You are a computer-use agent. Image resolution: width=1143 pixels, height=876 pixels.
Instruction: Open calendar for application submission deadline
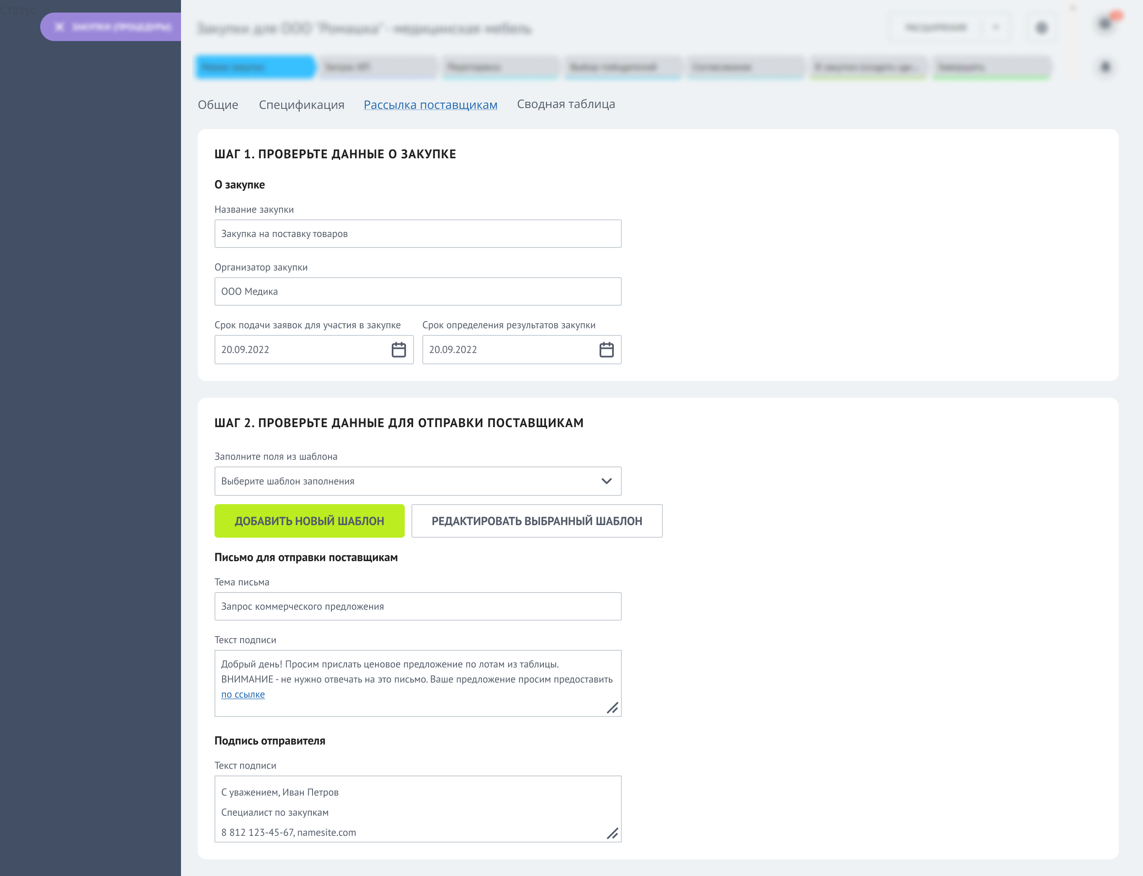click(x=398, y=349)
